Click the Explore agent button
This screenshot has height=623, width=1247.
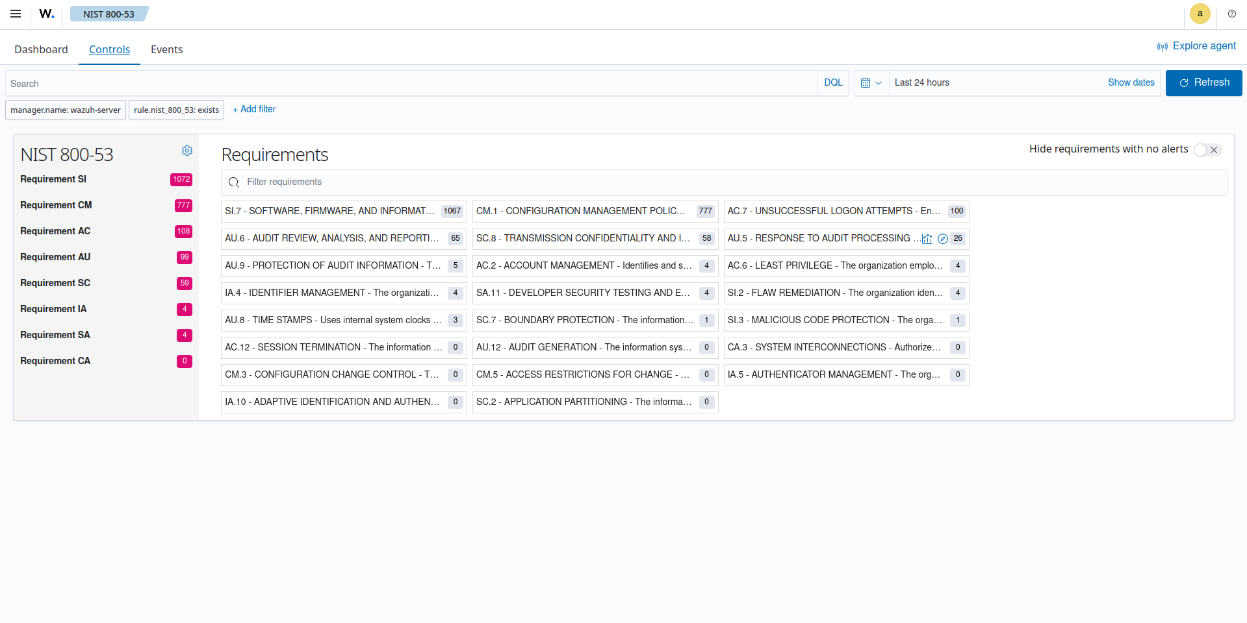click(x=1196, y=46)
